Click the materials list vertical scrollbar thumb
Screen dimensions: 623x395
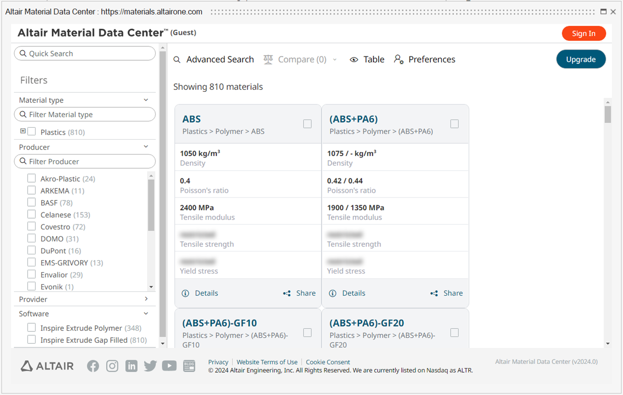tap(608, 114)
